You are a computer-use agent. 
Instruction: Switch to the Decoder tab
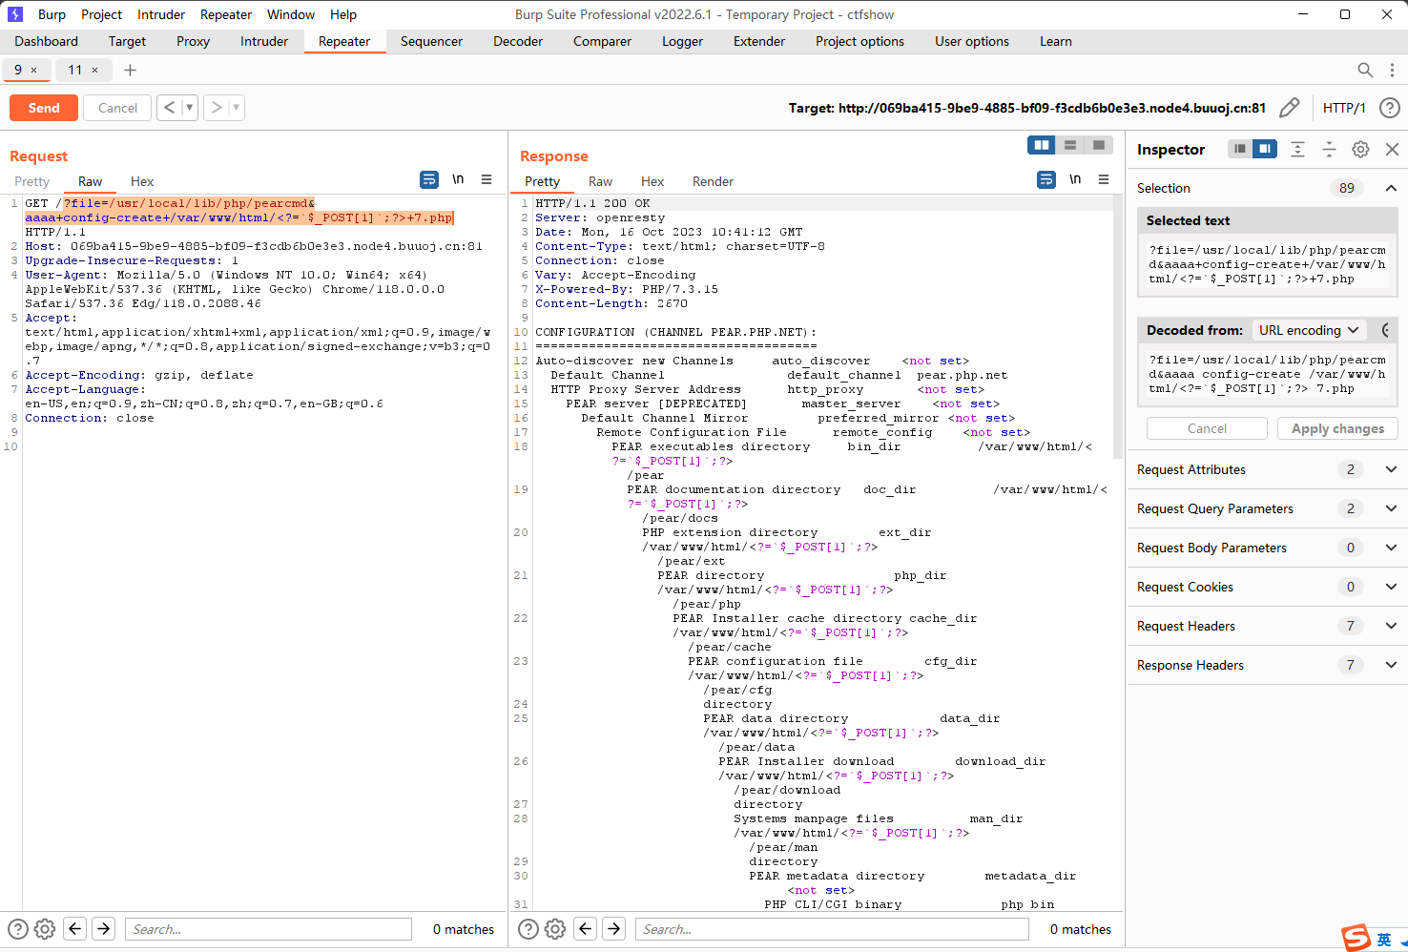click(x=518, y=41)
